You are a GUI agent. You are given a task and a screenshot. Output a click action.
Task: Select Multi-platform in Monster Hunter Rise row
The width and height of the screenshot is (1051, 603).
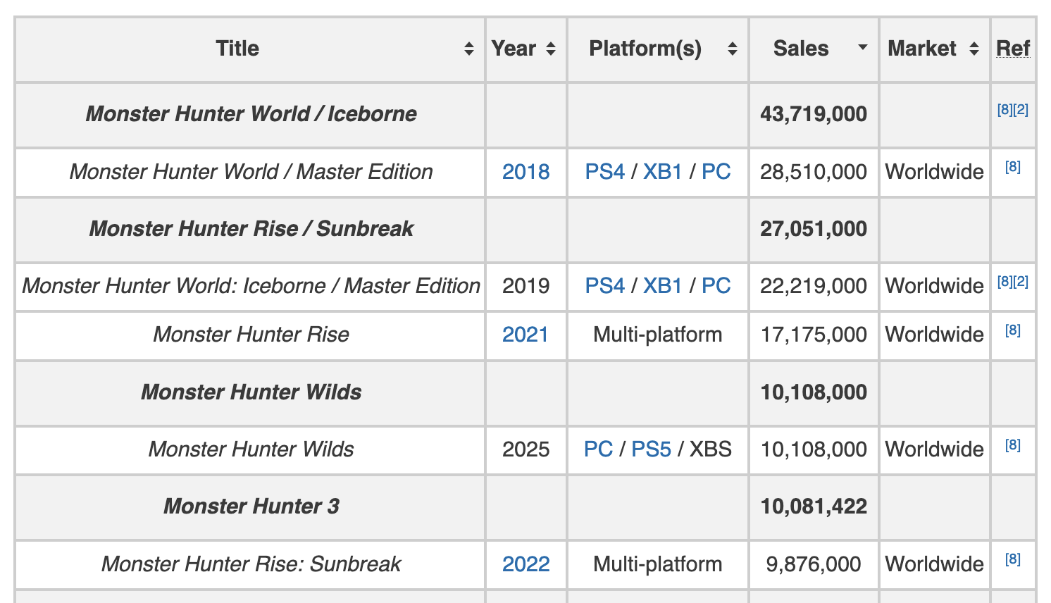[658, 335]
